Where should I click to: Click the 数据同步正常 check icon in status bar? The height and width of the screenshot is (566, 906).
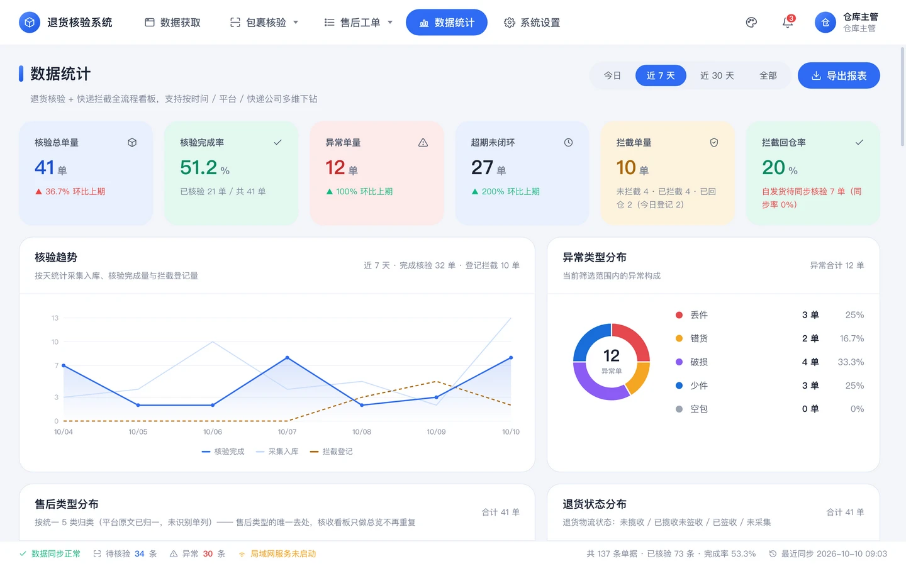pyautogui.click(x=23, y=554)
